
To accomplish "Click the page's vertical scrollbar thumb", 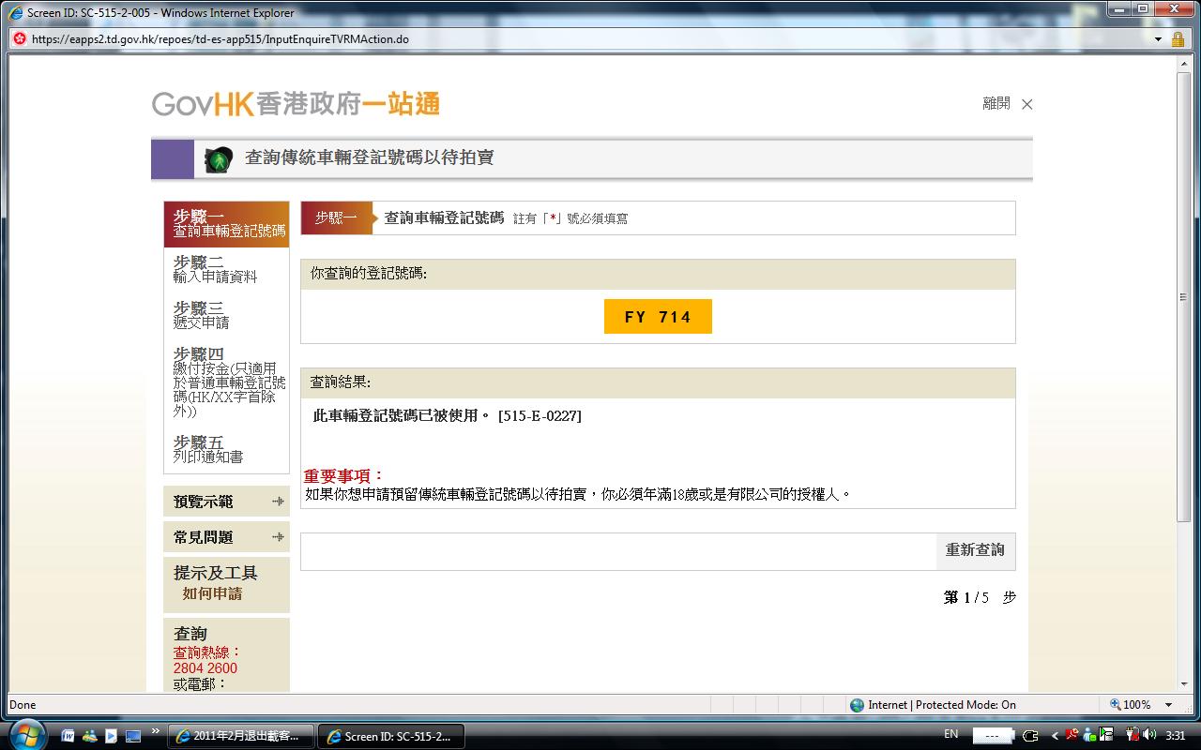I will 1183,297.
